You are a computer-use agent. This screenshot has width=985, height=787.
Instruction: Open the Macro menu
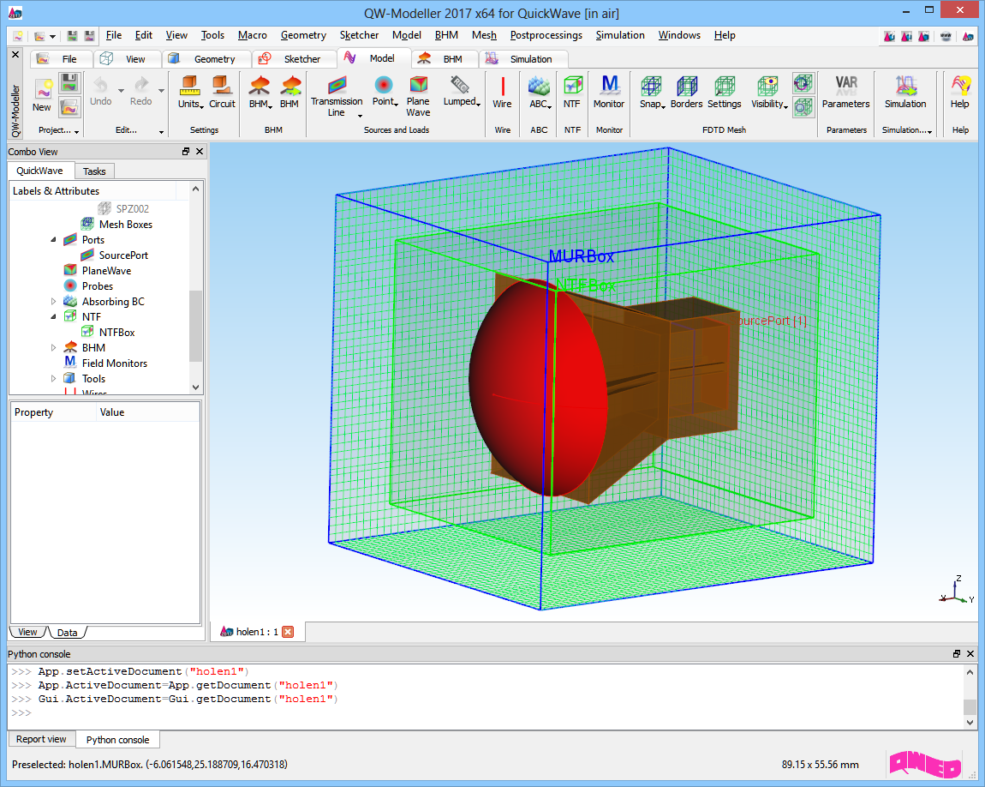[253, 35]
